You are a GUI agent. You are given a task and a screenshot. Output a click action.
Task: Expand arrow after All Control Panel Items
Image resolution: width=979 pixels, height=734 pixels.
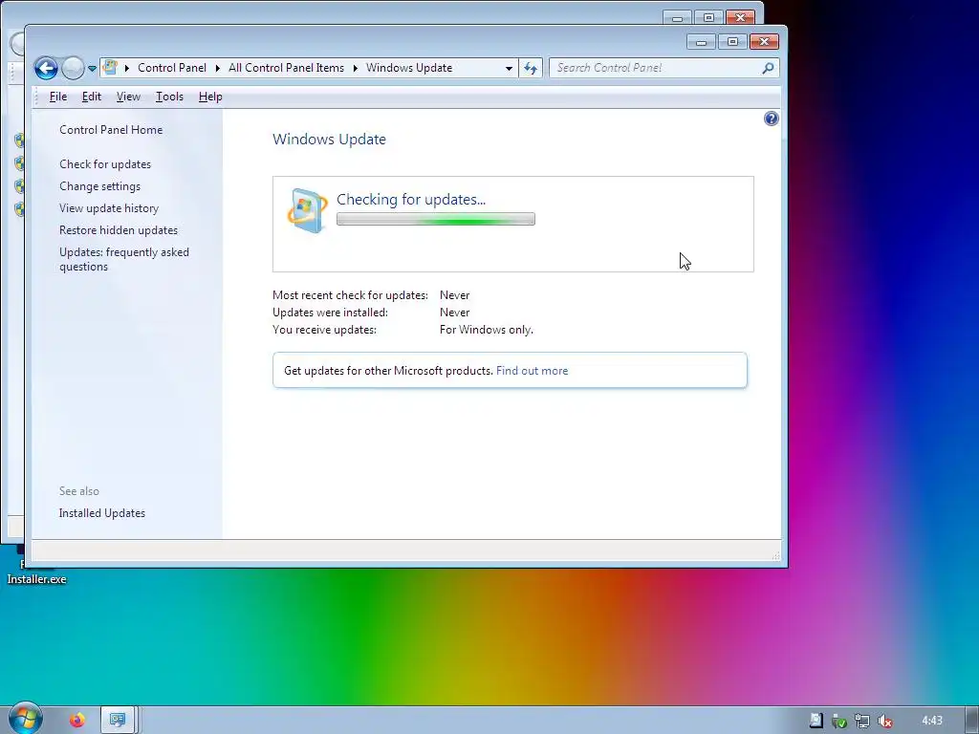click(356, 68)
